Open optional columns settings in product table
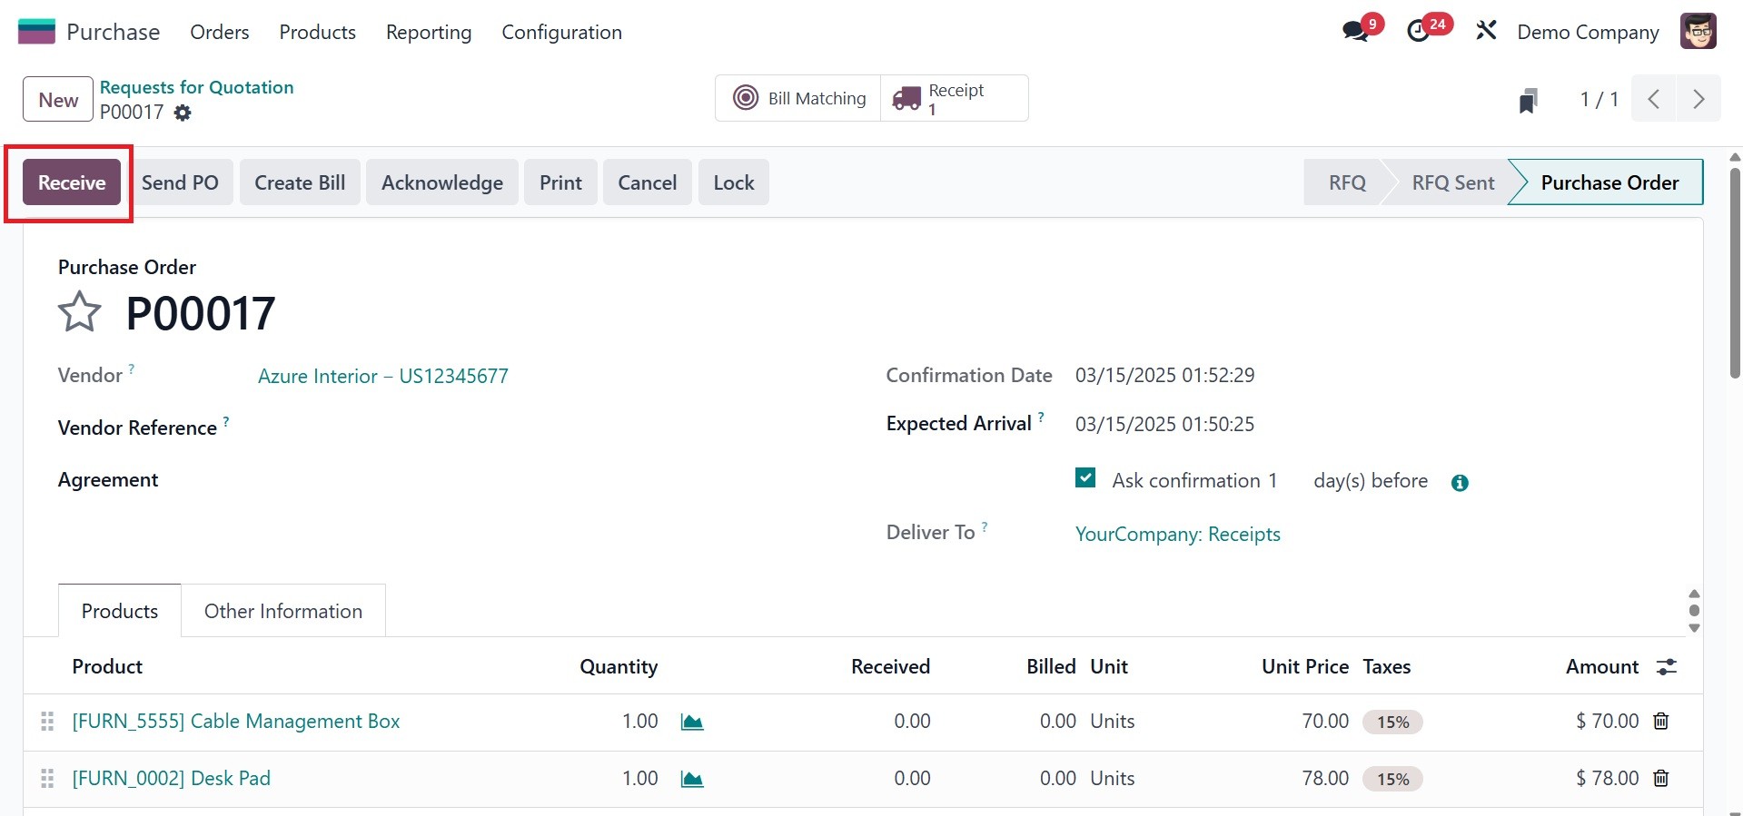 coord(1667,667)
